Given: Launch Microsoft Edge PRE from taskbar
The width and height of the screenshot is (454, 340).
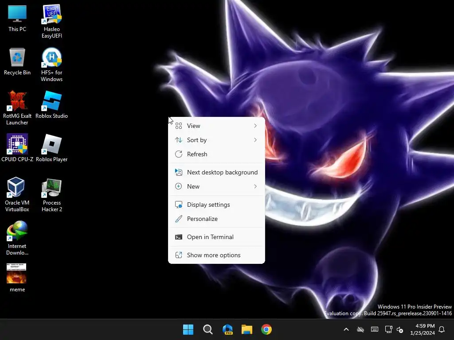Looking at the screenshot, I should point(227,329).
